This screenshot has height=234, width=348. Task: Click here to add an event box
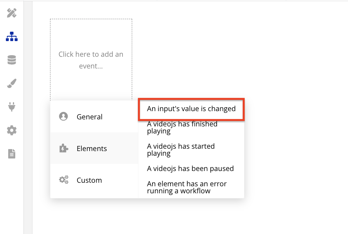click(91, 60)
